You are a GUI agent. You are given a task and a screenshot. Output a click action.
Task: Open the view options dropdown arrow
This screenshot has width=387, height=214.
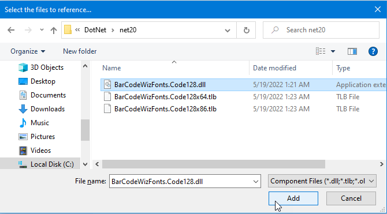(x=333, y=51)
